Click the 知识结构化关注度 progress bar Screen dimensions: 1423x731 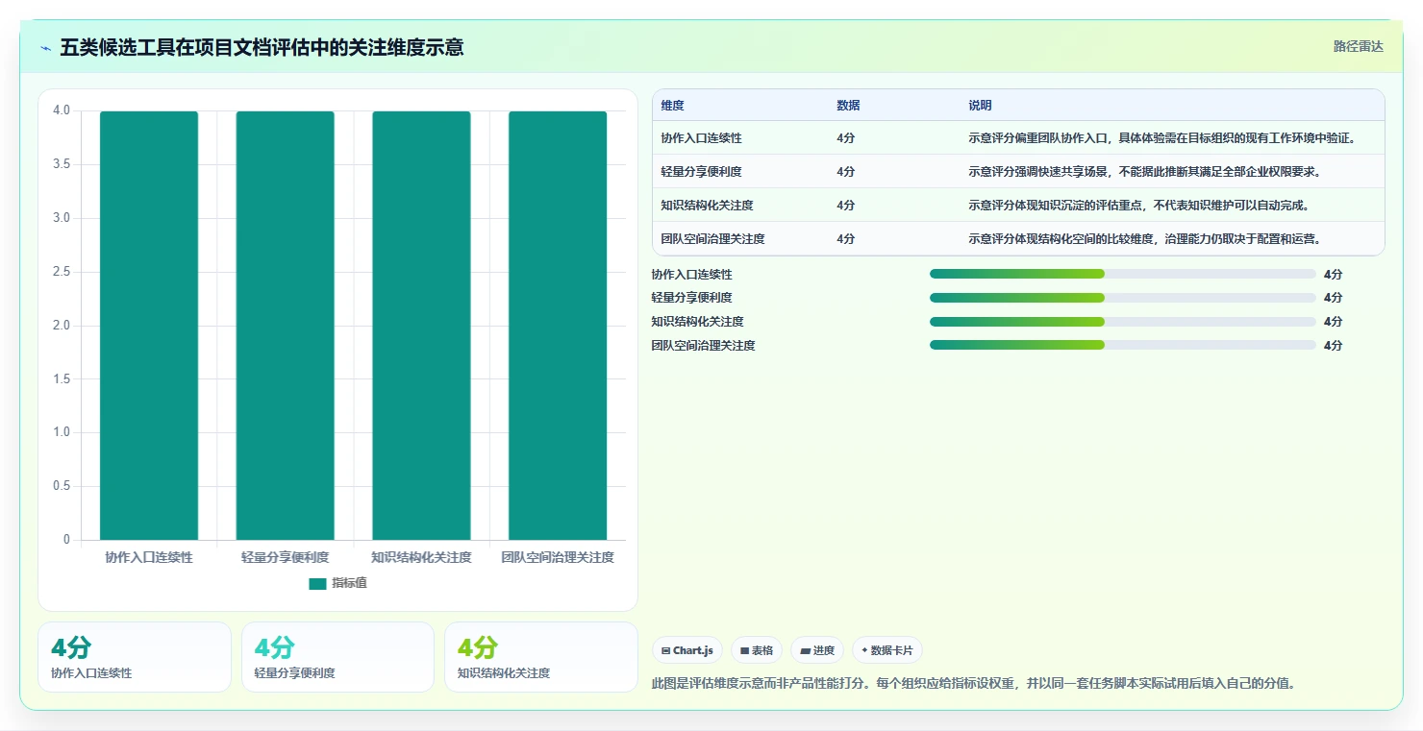pos(1123,322)
